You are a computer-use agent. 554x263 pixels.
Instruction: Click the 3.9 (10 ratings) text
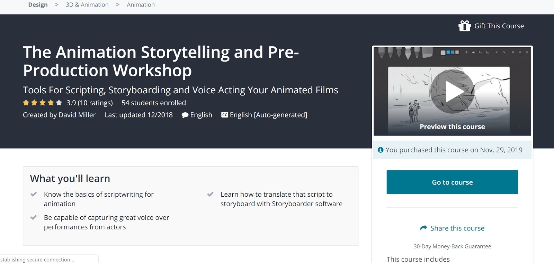[90, 103]
